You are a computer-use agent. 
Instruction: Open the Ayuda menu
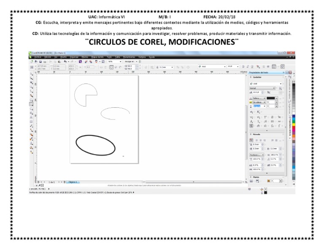[152, 57]
